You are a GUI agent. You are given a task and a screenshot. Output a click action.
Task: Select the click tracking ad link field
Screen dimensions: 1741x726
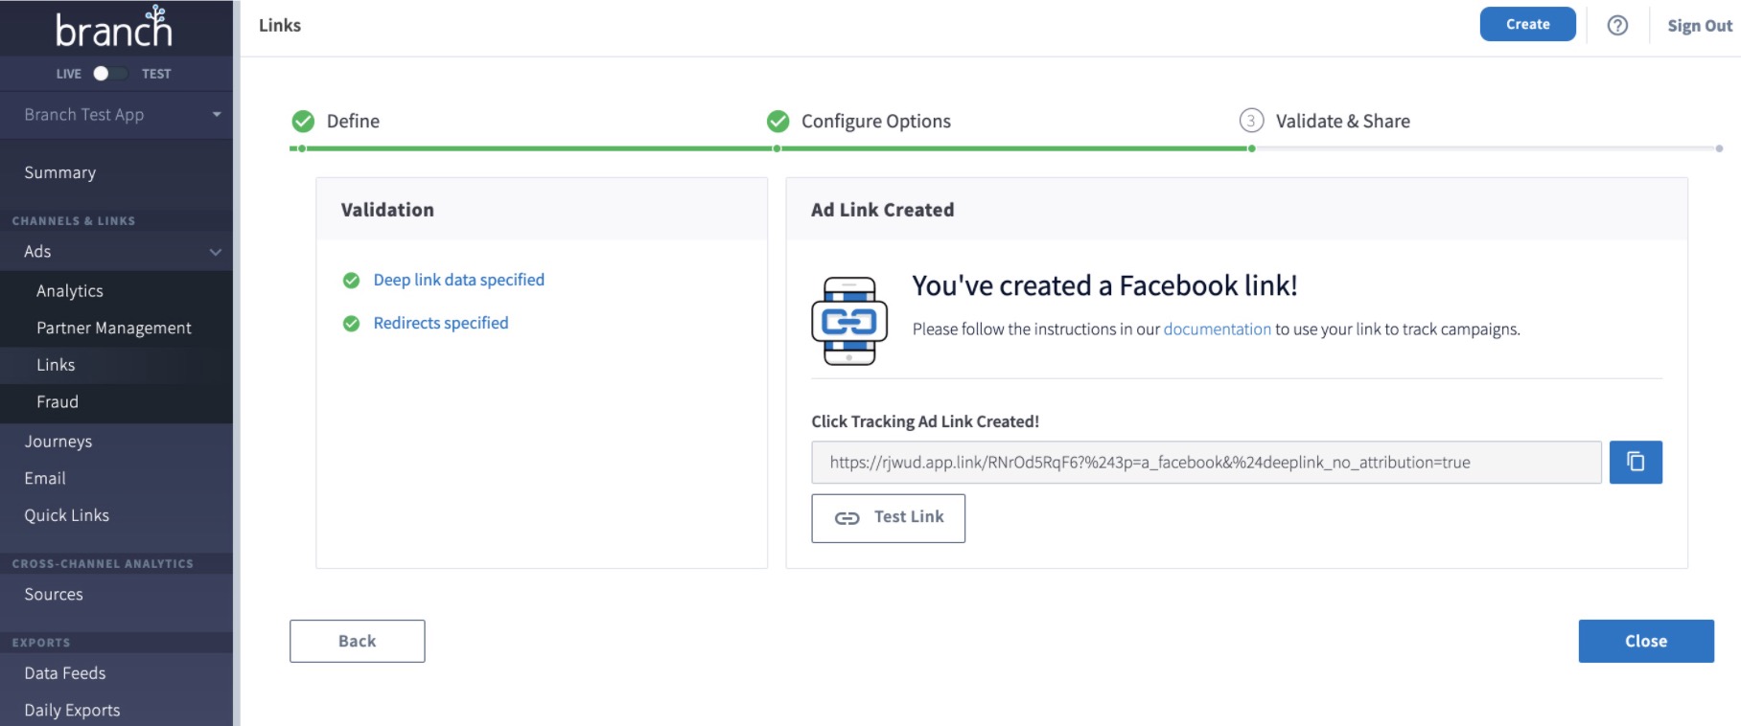pos(1206,463)
